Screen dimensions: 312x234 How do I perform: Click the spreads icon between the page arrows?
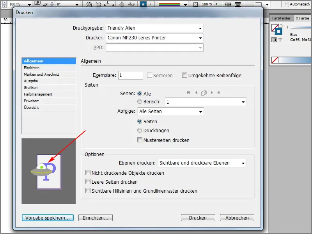pos(204,92)
